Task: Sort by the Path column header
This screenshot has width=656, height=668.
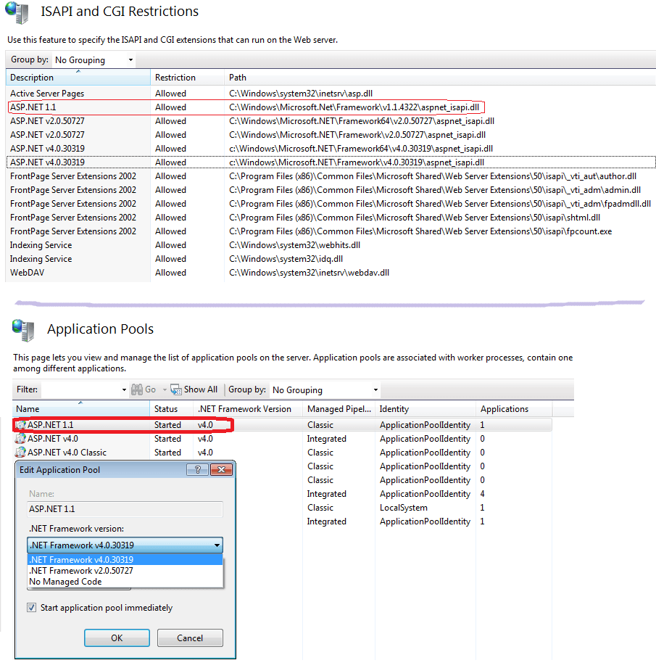Action: [x=440, y=78]
